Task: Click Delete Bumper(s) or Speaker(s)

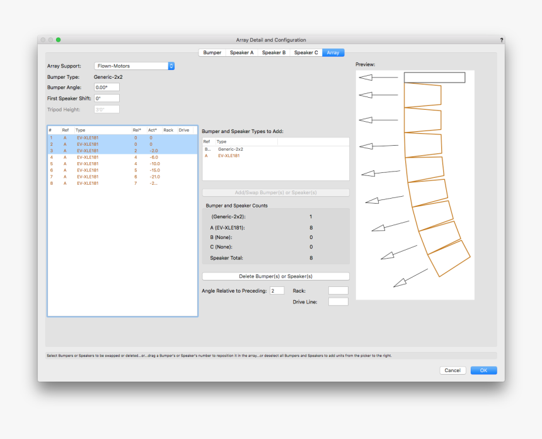Action: pos(275,276)
